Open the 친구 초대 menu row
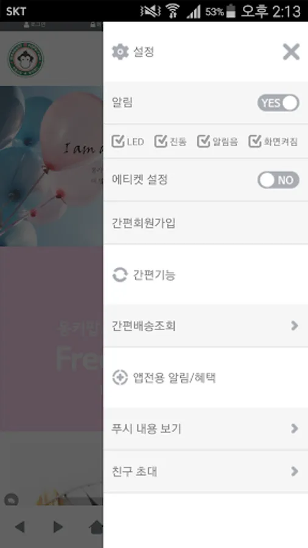Viewport: 308px width, 548px height. click(x=206, y=471)
